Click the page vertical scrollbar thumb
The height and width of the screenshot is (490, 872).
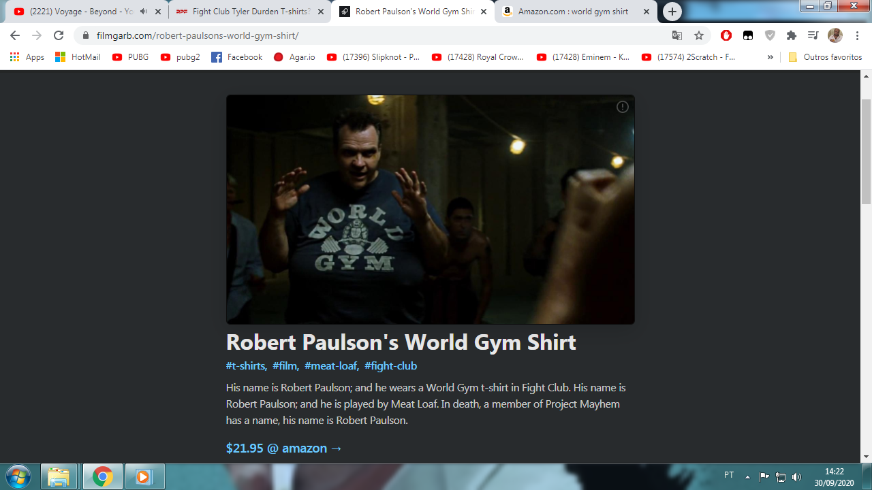867,151
